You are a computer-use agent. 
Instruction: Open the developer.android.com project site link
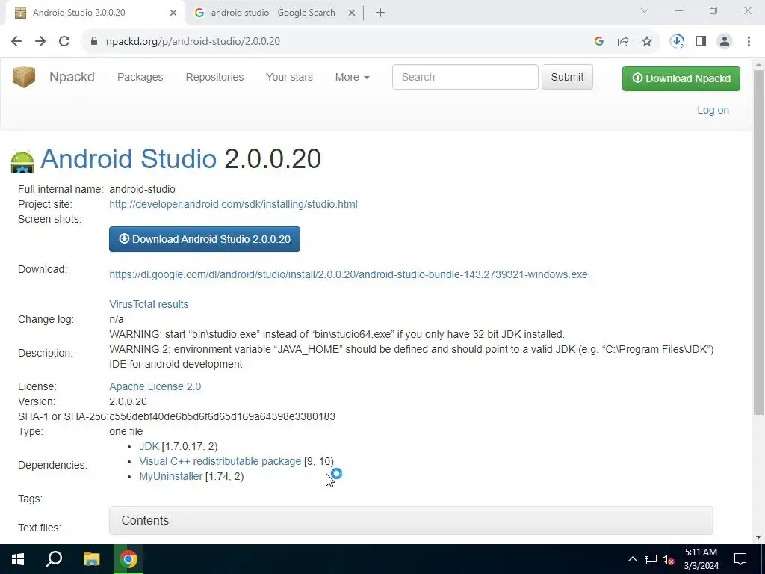[x=233, y=204]
